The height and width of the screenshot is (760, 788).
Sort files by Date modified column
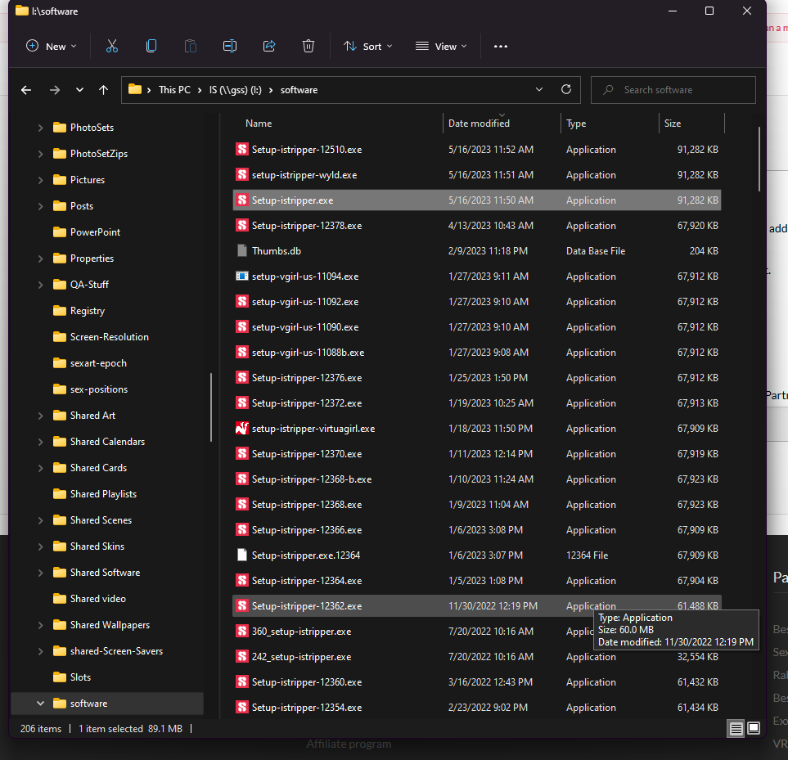479,124
